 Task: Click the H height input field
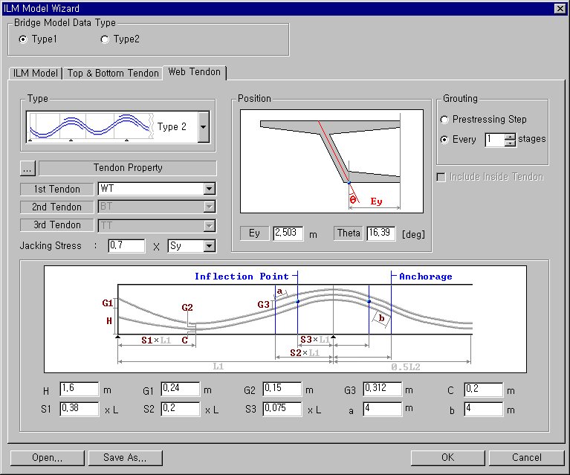pyautogui.click(x=79, y=389)
